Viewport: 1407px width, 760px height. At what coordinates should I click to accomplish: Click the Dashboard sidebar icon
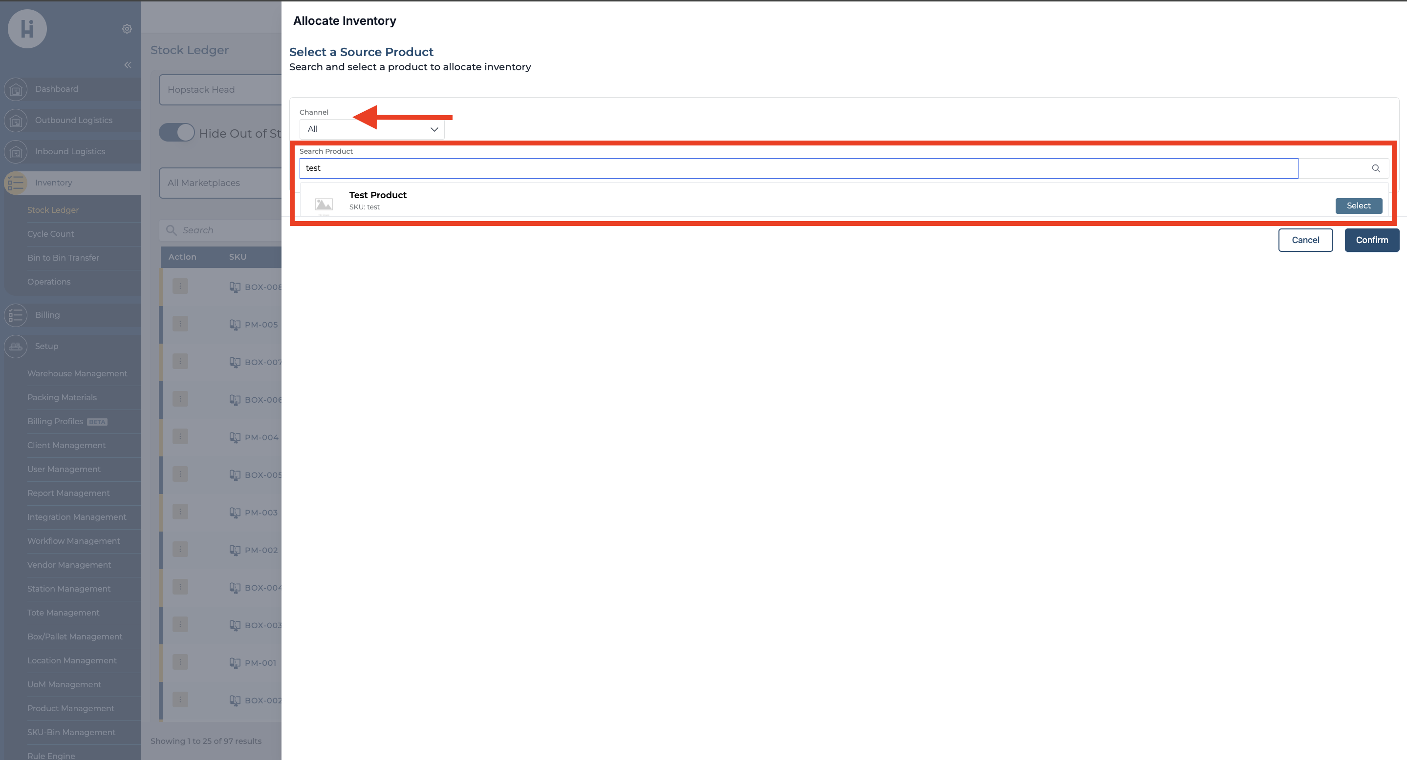pyautogui.click(x=16, y=89)
